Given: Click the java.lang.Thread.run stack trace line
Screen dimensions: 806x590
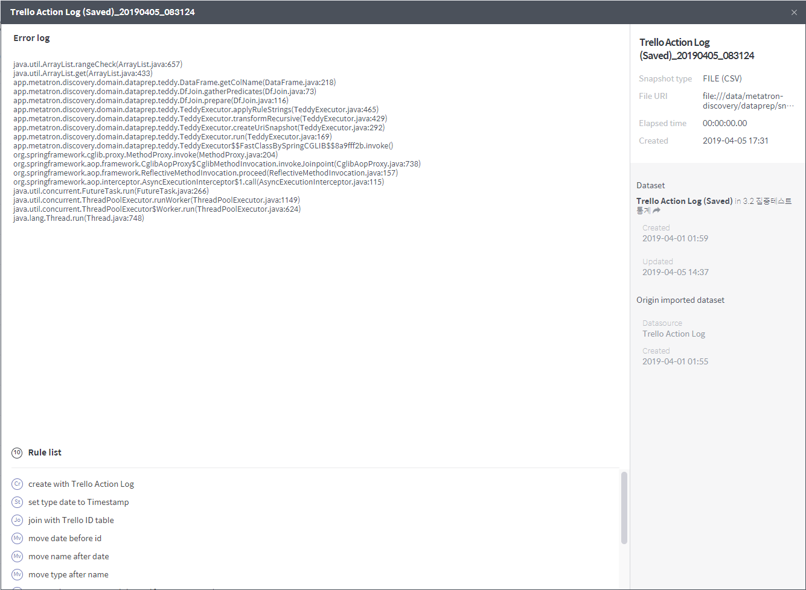Looking at the screenshot, I should tap(78, 218).
